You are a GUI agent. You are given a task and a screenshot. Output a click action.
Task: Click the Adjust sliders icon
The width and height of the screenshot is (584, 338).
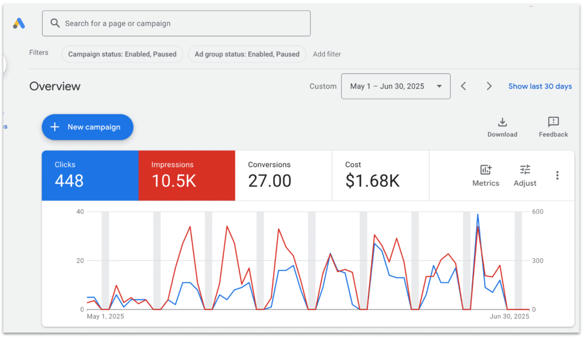point(525,170)
